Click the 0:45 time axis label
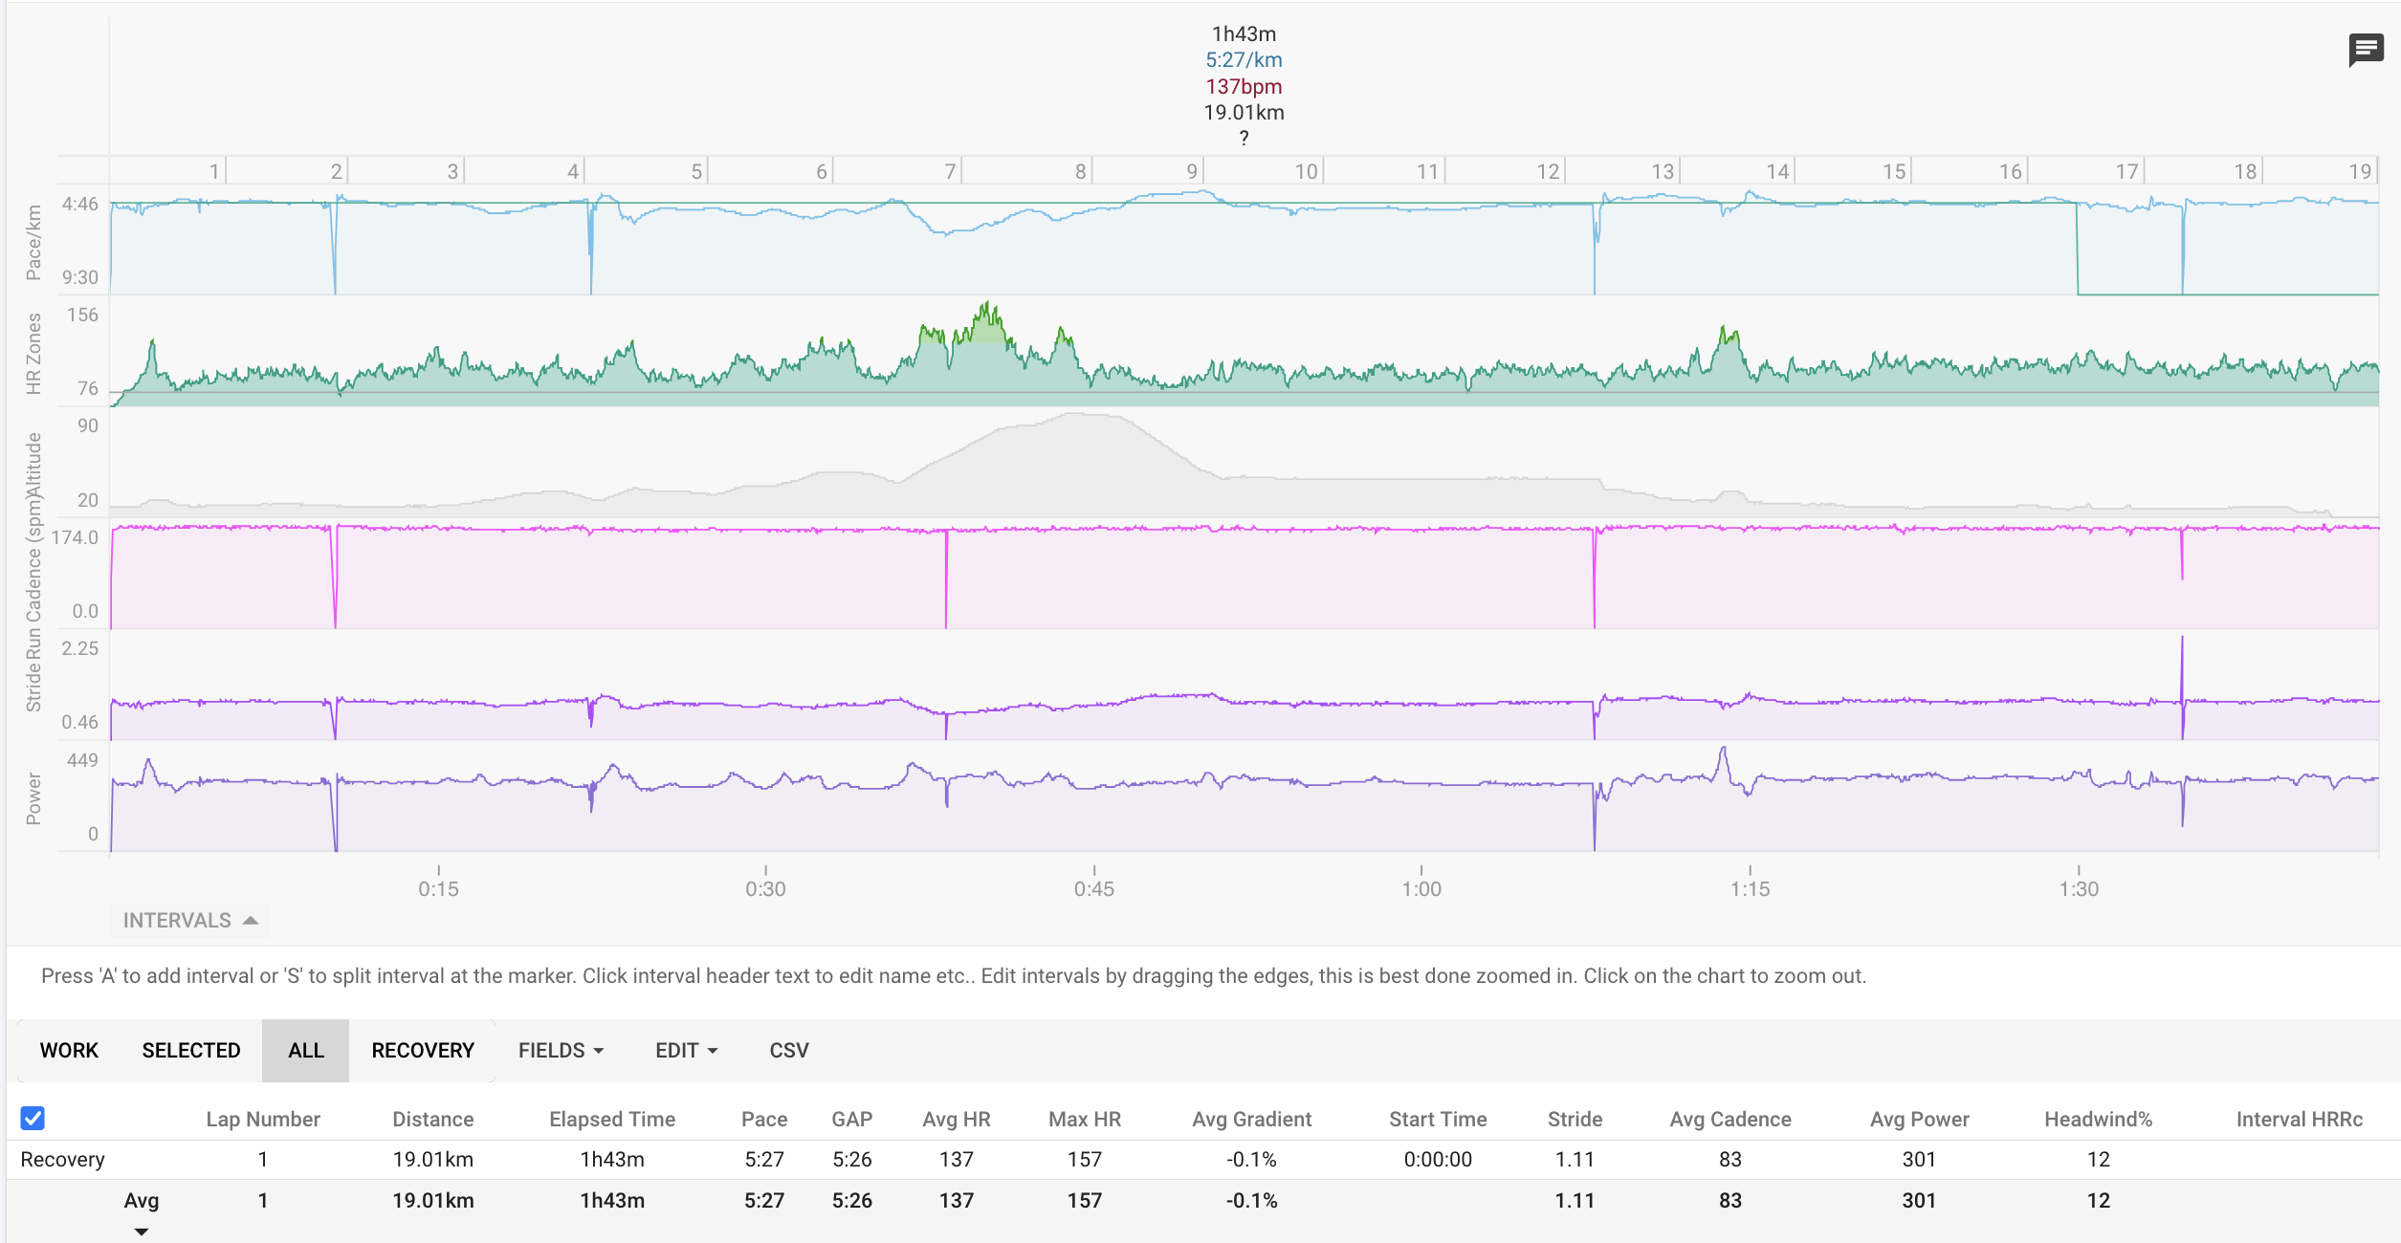Screen dimensions: 2401x1243 (1093, 888)
